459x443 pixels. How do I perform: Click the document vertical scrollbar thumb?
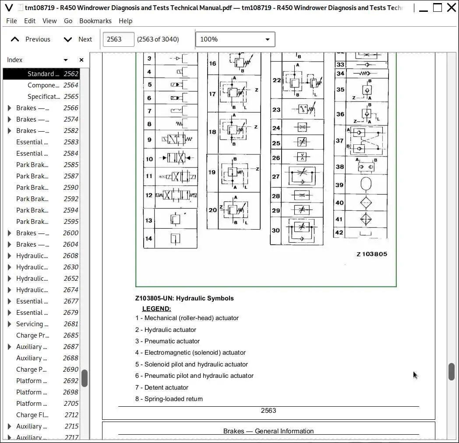pos(452,372)
